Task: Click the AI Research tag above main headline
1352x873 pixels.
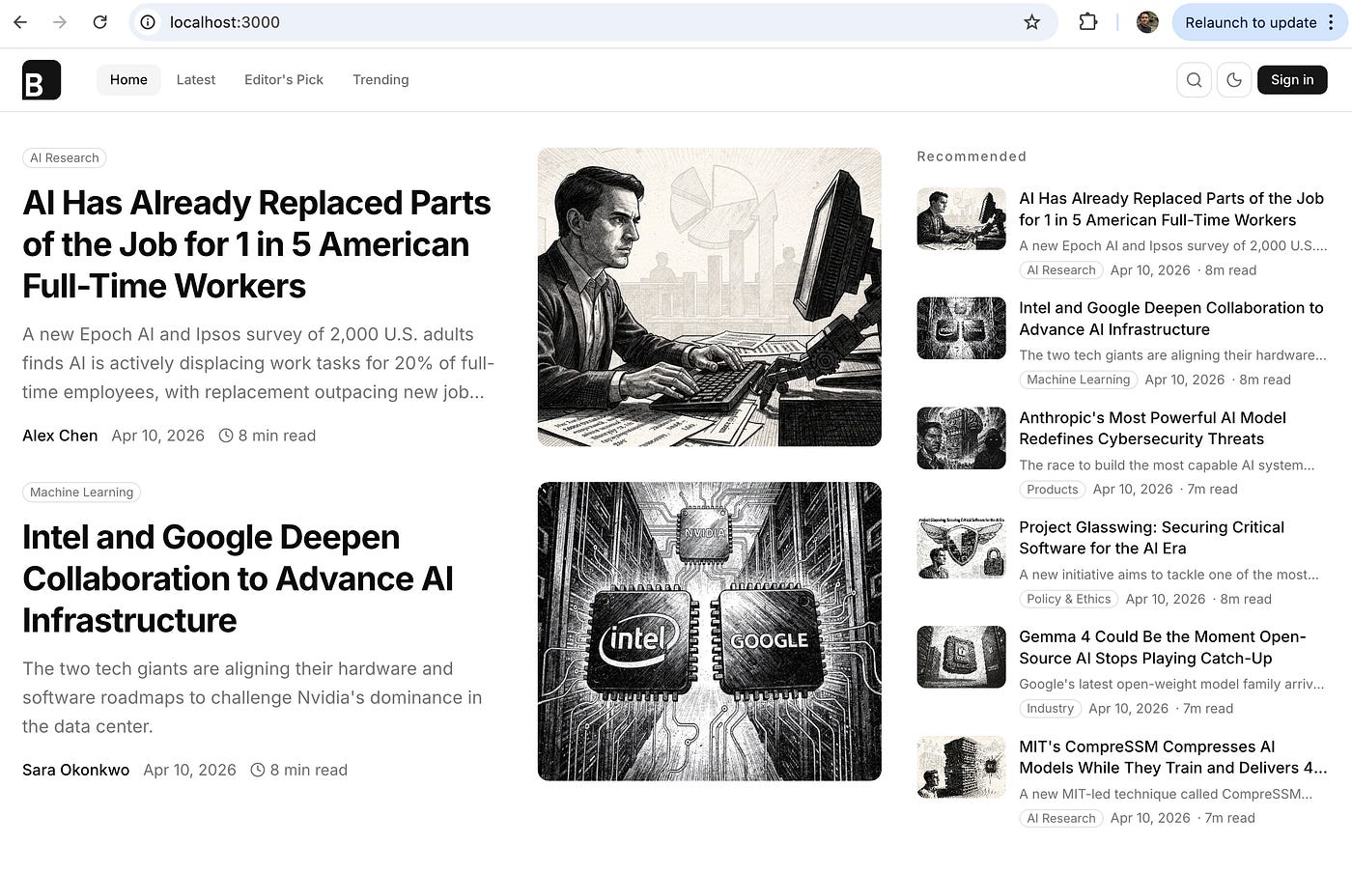Action: click(64, 157)
